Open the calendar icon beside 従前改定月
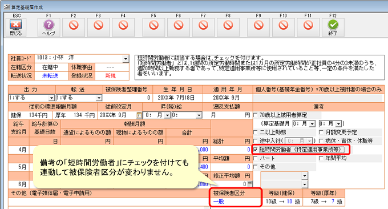 point(139,115)
